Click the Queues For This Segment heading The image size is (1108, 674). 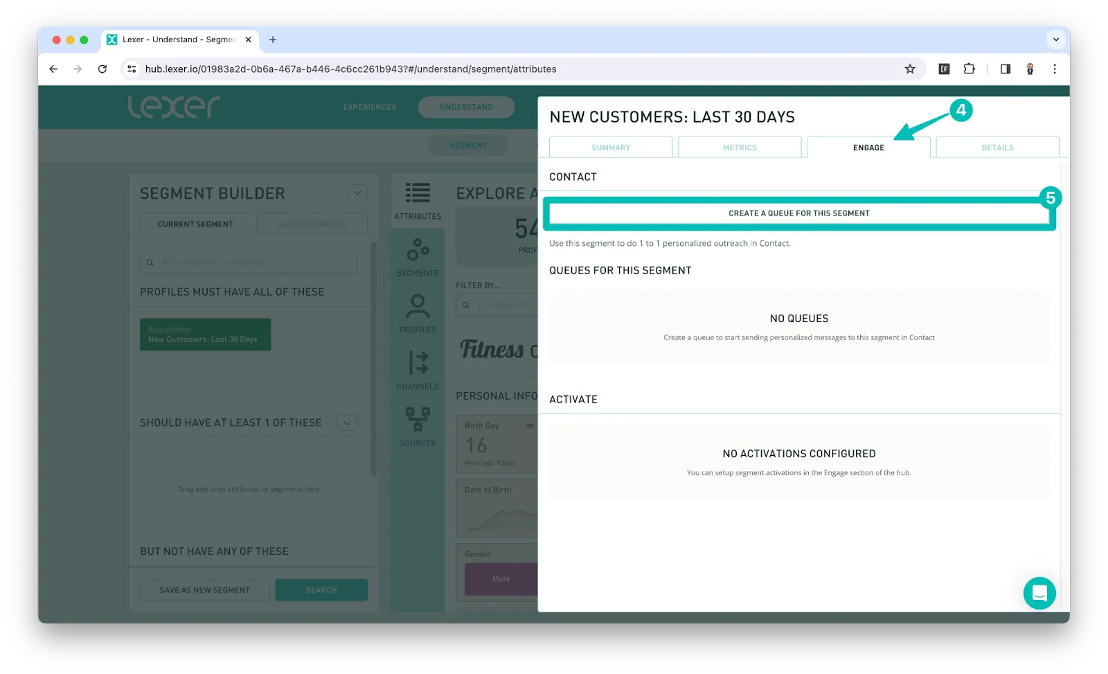coord(620,270)
